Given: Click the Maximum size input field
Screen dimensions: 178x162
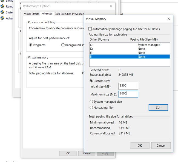Looking at the screenshot, I should (x=128, y=94).
